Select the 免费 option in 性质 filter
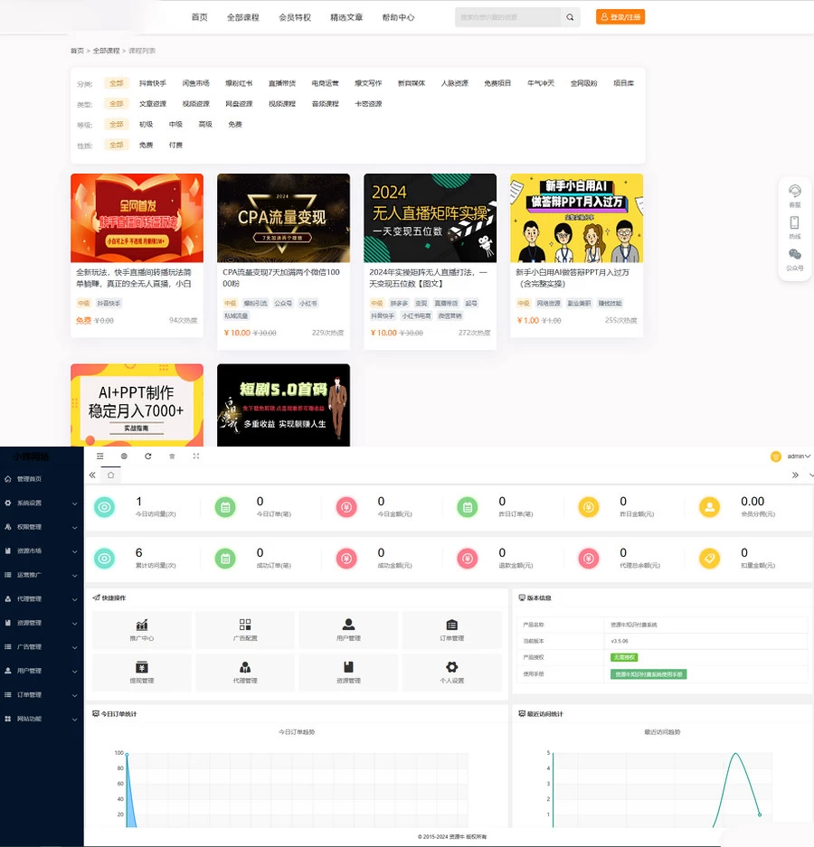This screenshot has width=814, height=847. click(x=146, y=145)
